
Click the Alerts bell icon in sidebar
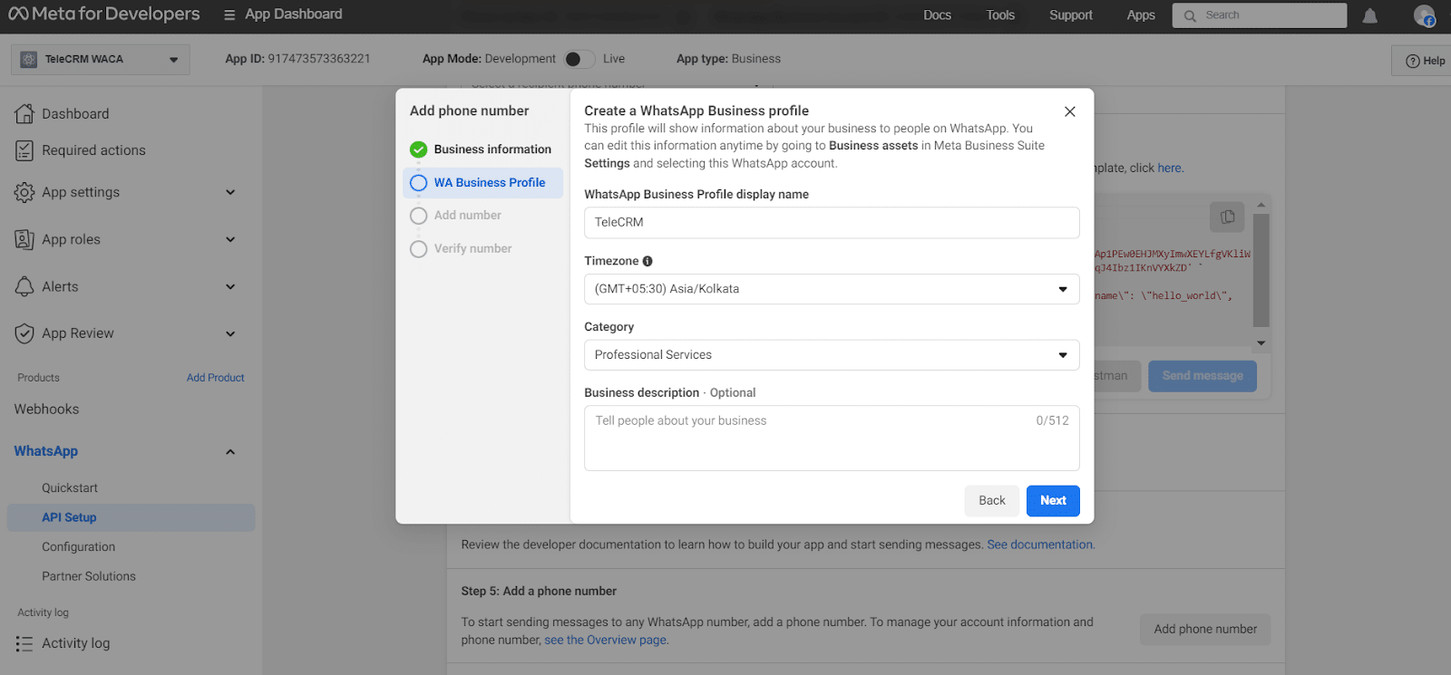coord(24,286)
